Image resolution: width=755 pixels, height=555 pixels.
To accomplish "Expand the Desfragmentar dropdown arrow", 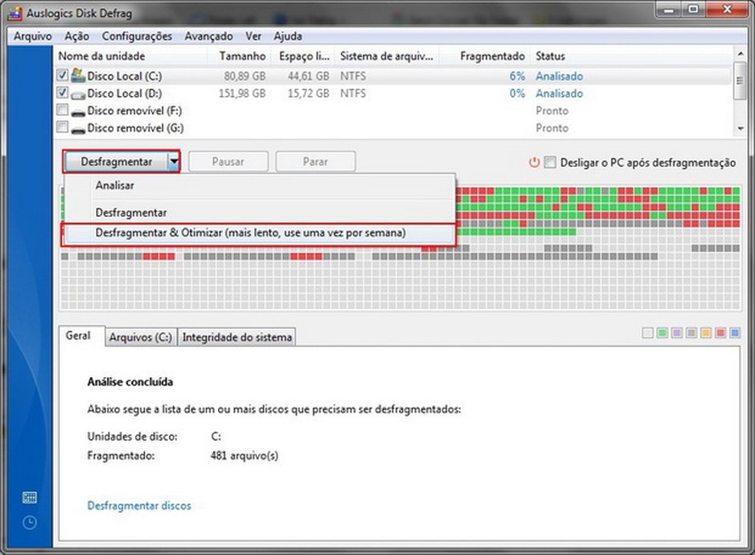I will click(173, 162).
